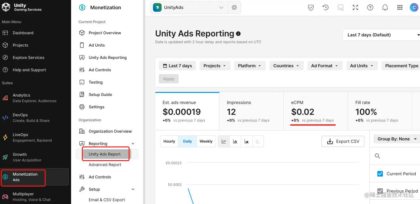Viewport: 420px width, 204px height.
Task: Switch to the bar chart view
Action: (235, 141)
